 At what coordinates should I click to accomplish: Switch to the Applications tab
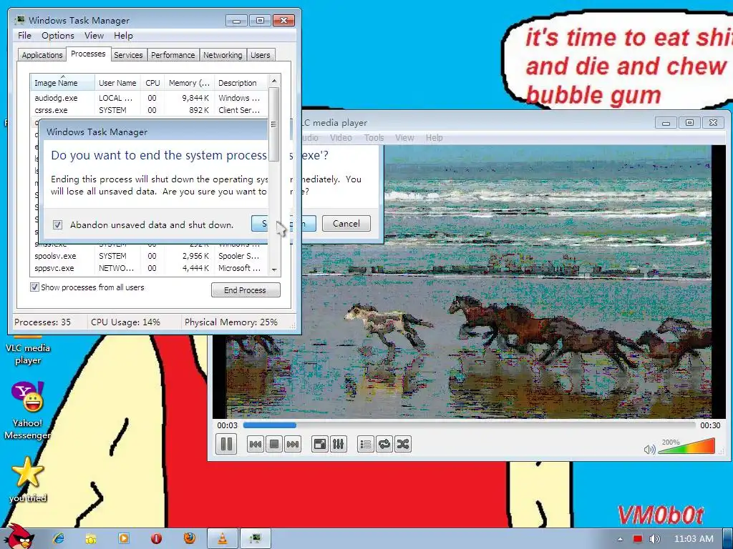42,55
